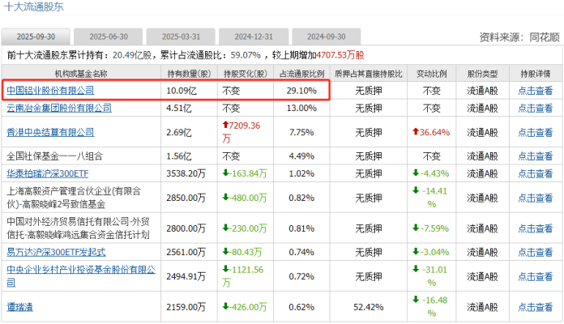Open 中央企业乡村产业投资基金股份有限公司 link
This screenshot has height=324, width=564.
pyautogui.click(x=81, y=276)
